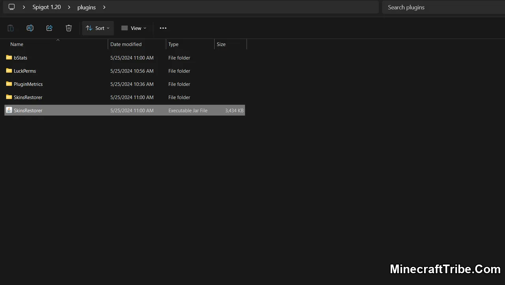The height and width of the screenshot is (285, 505).
Task: Sort by the Type column header
Action: pos(174,44)
